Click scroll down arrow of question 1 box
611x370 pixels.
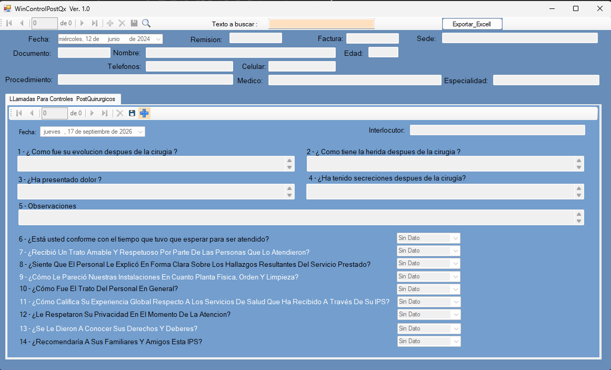click(x=289, y=167)
